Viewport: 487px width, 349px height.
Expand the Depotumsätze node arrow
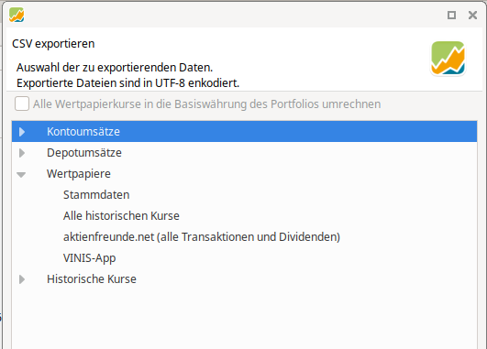tap(21, 153)
